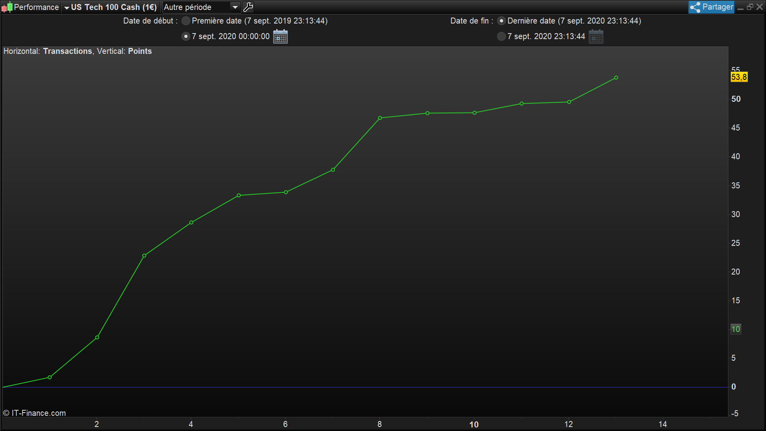The image size is (766, 431).
Task: Minimize the Performance window
Action: click(740, 7)
